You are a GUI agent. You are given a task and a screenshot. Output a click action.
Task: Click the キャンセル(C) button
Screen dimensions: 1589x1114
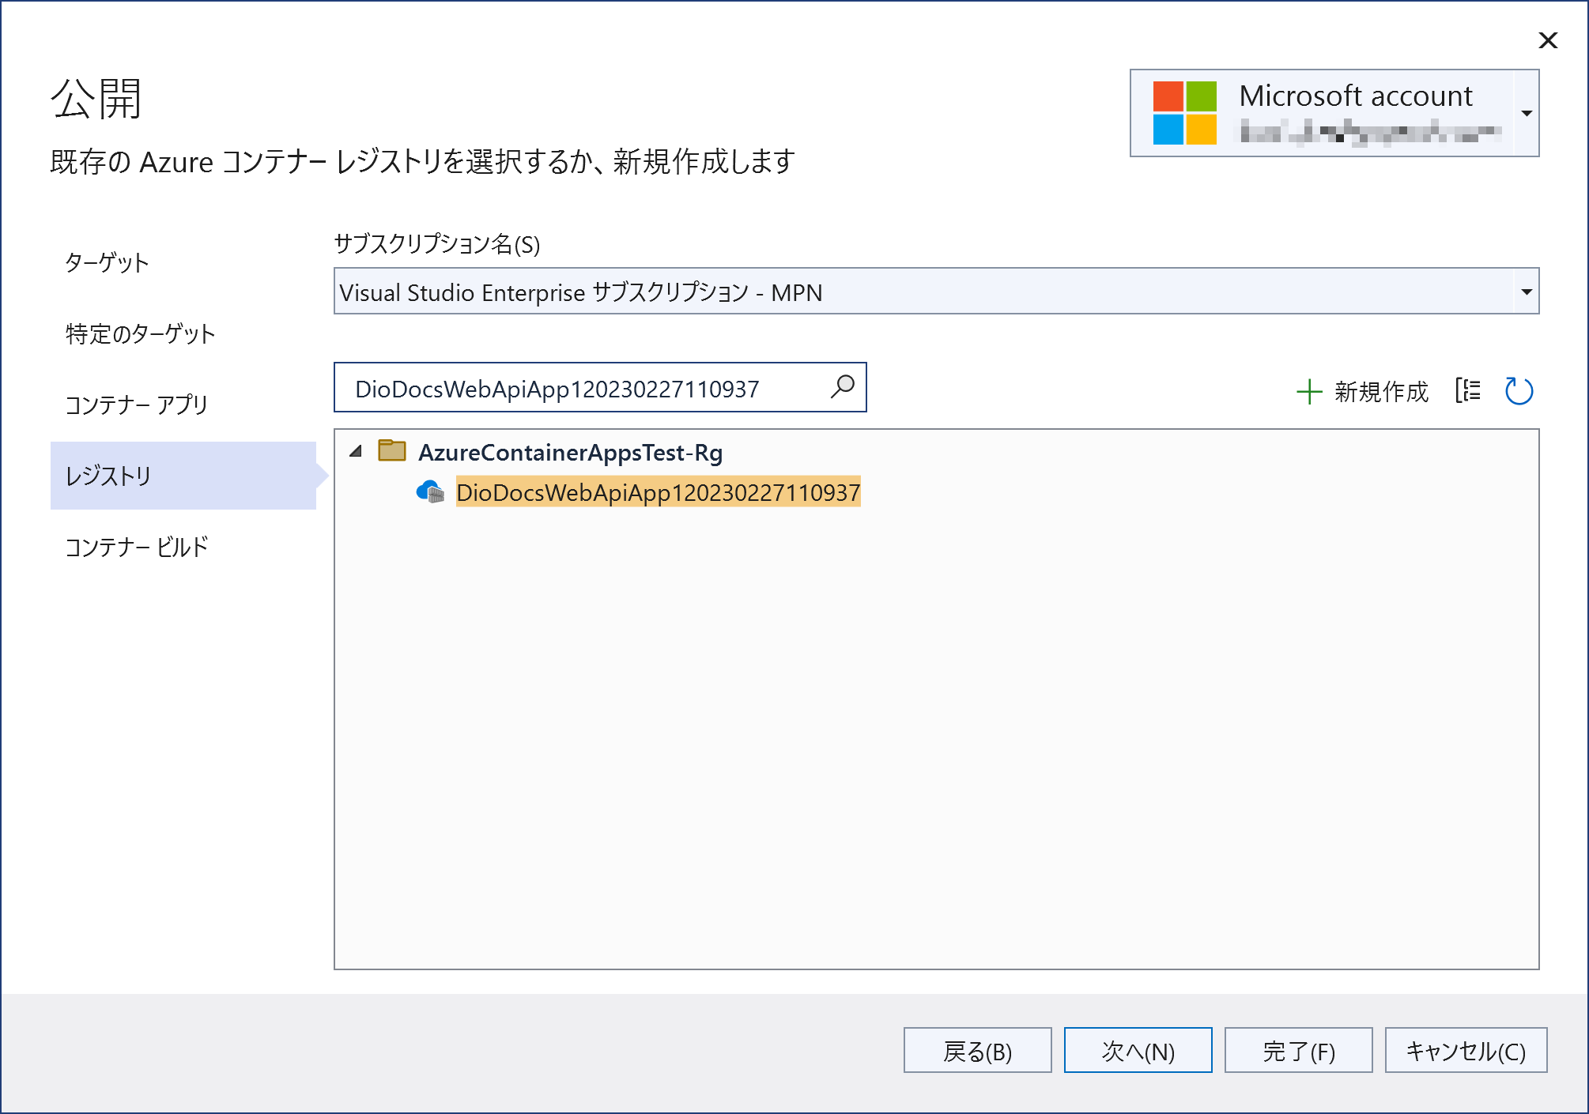[1466, 1050]
